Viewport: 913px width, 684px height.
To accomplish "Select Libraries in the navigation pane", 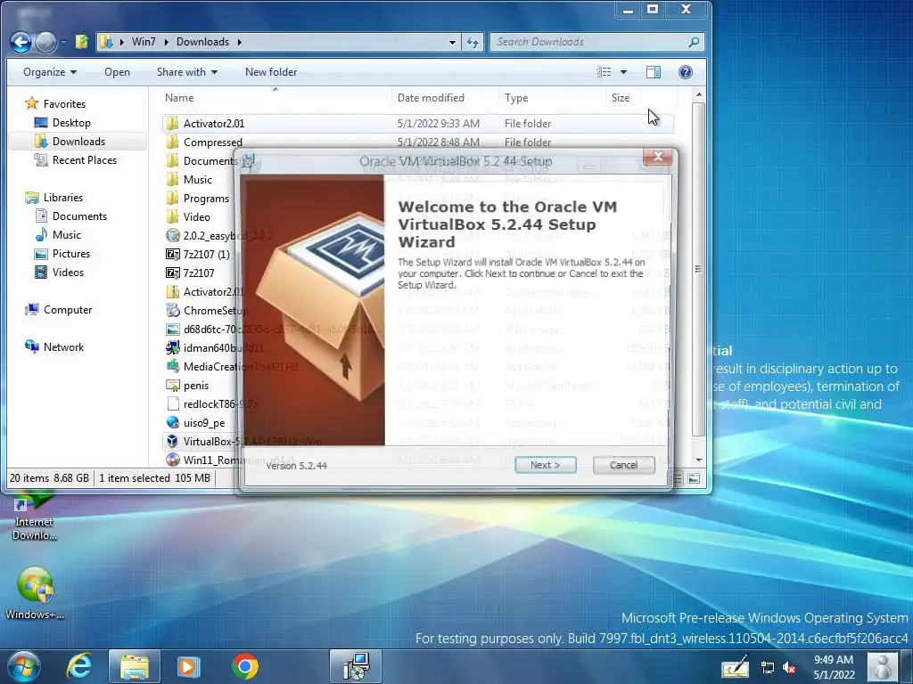I will point(63,198).
